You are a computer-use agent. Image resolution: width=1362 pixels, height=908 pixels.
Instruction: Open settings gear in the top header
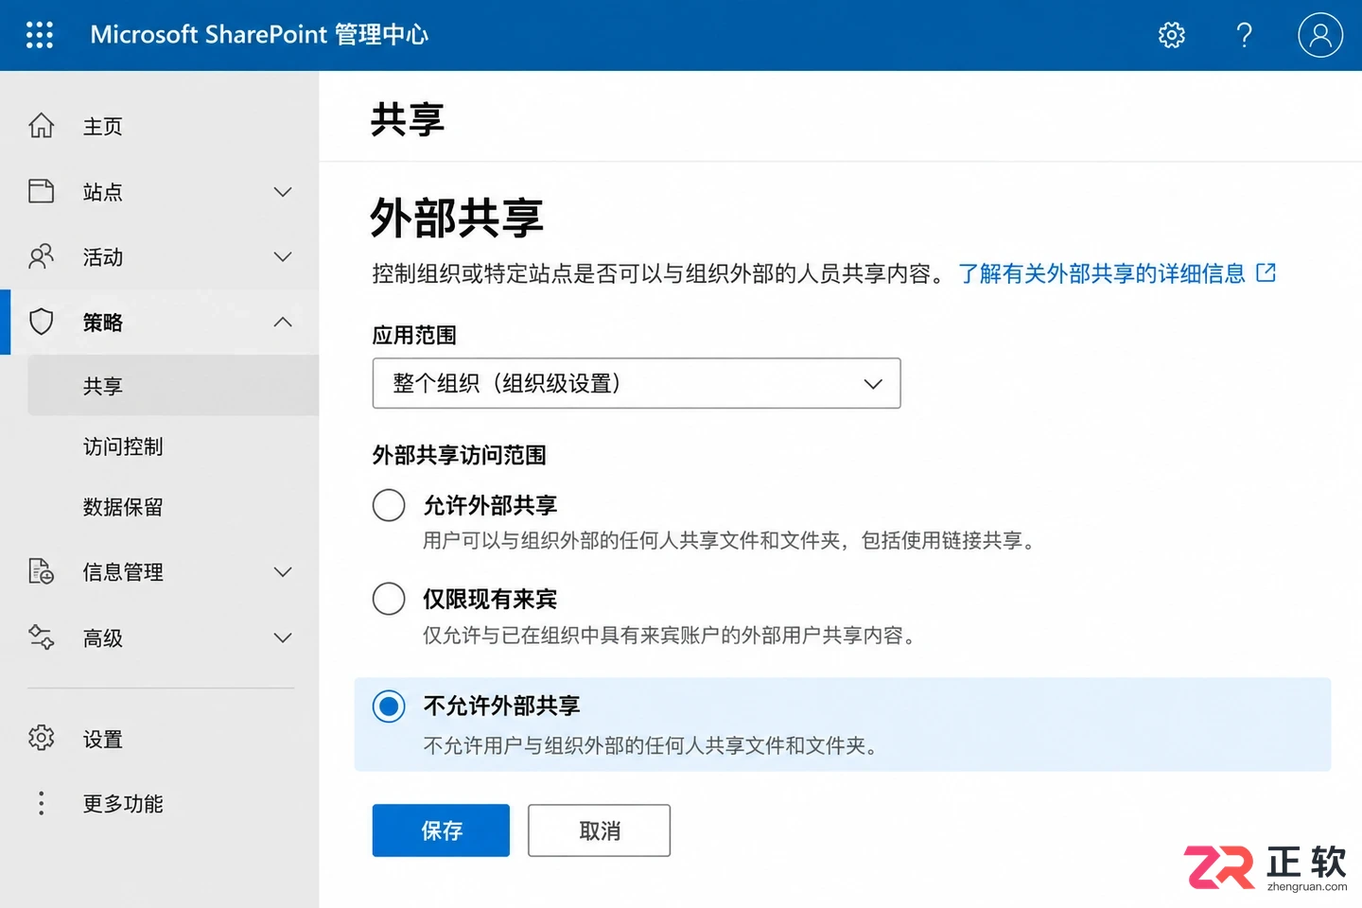coord(1172,35)
